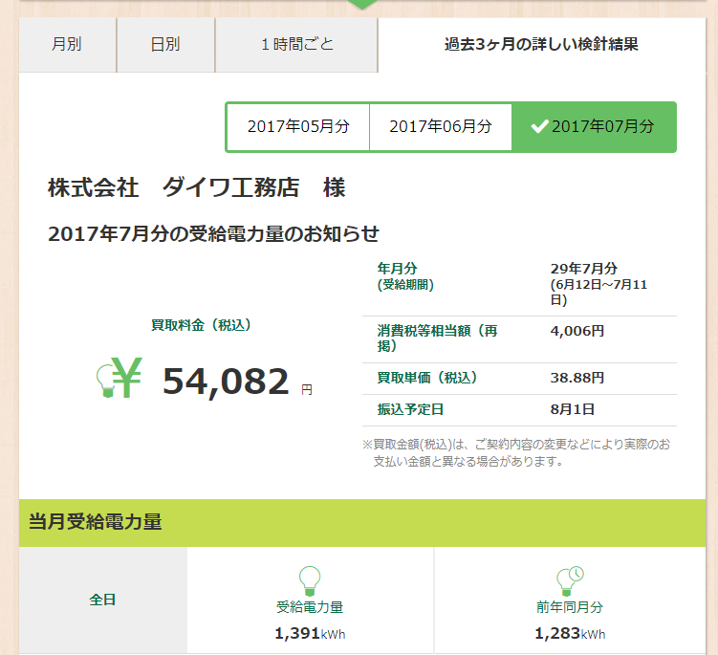This screenshot has width=718, height=655.
Task: Choose the 2017年06月分 month option
Action: tap(441, 126)
